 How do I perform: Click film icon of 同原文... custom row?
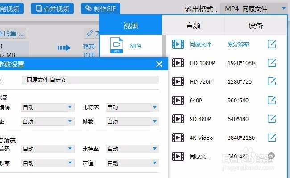pyautogui.click(x=178, y=156)
